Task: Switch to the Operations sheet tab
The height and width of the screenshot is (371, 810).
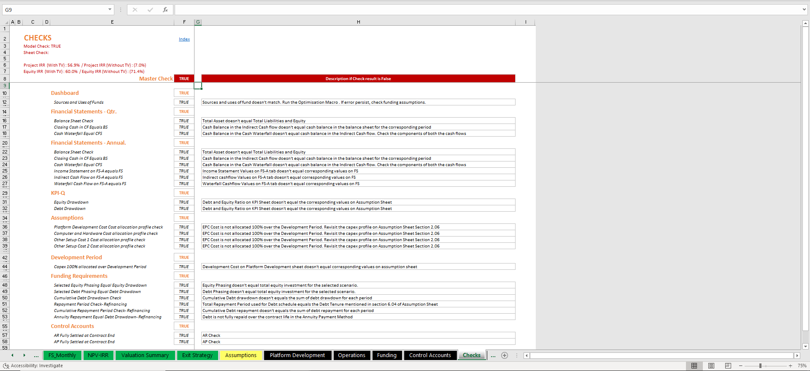Action: click(x=351, y=355)
